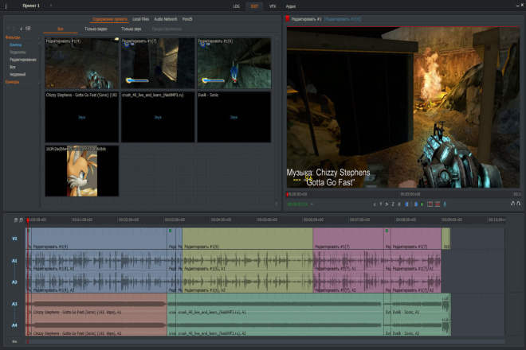Click the bin scroll-up arrow
Image resolution: width=526 pixels, height=350 pixels.
click(277, 39)
